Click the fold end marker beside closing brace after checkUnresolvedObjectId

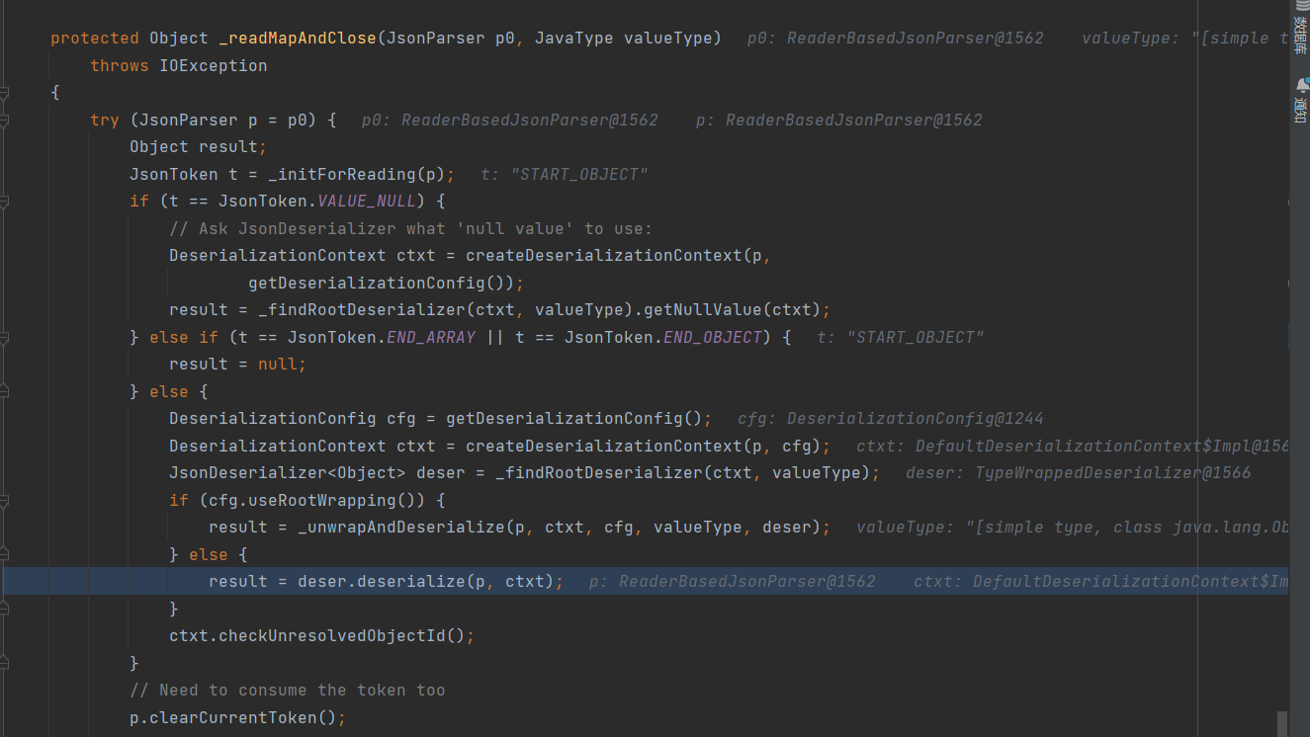pos(4,663)
